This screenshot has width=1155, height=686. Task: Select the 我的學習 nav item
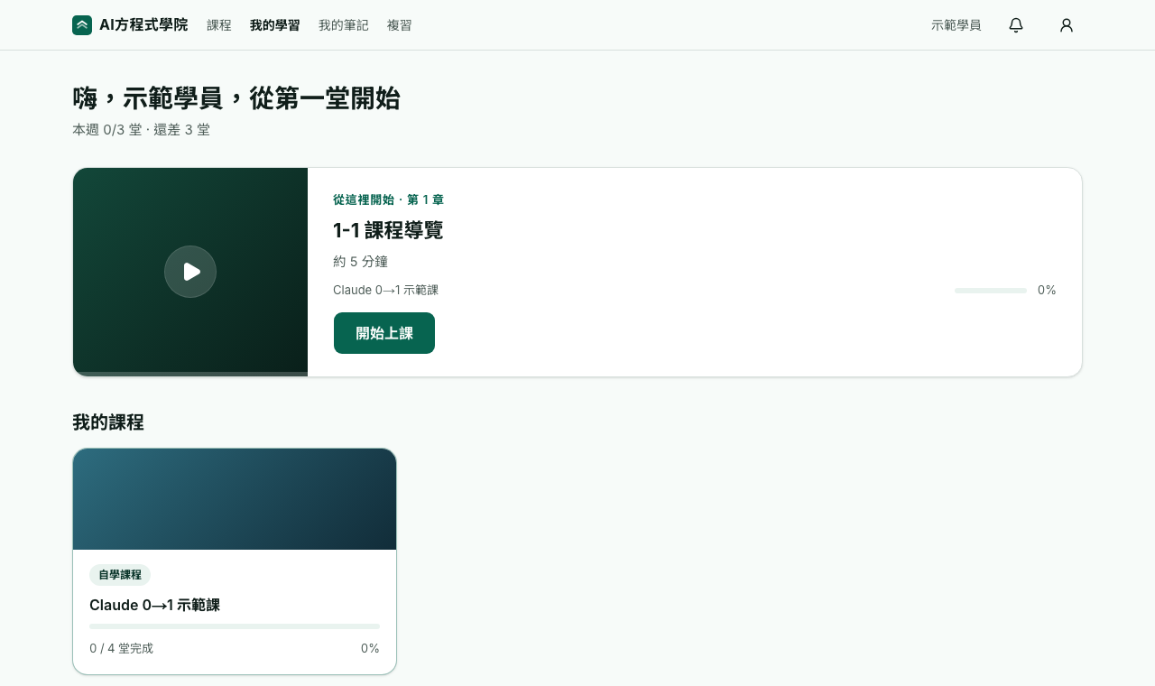pyautogui.click(x=275, y=25)
